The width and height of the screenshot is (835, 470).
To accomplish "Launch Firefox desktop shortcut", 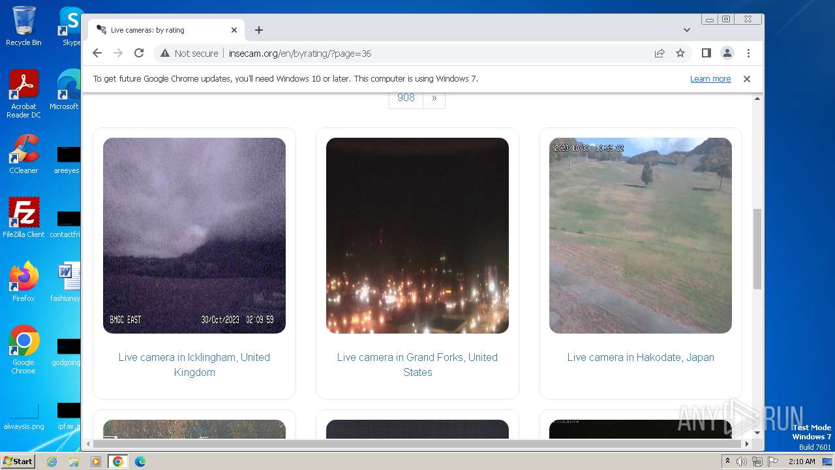I will (x=23, y=282).
